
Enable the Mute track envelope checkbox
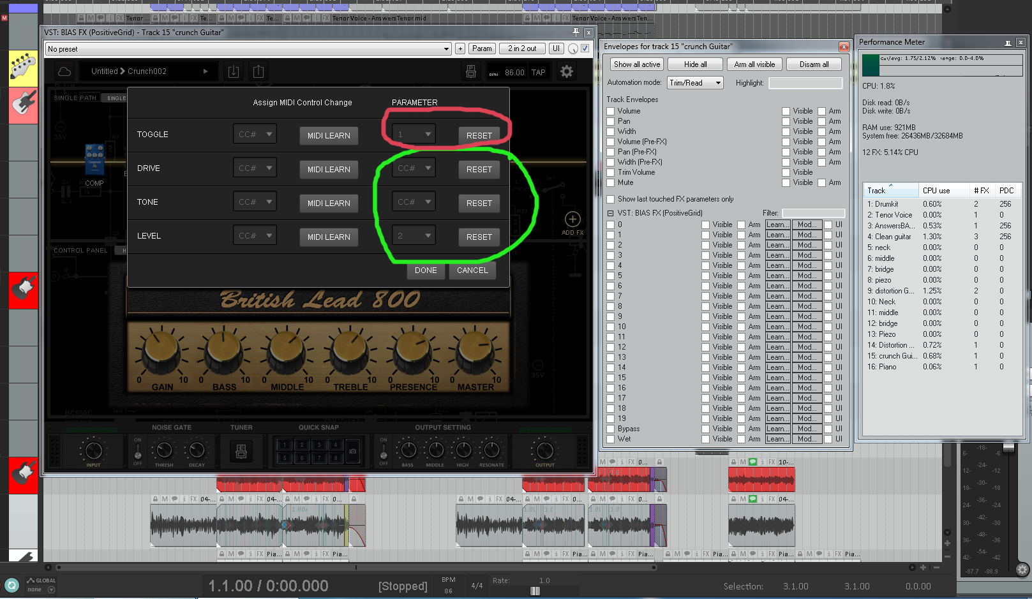(611, 182)
